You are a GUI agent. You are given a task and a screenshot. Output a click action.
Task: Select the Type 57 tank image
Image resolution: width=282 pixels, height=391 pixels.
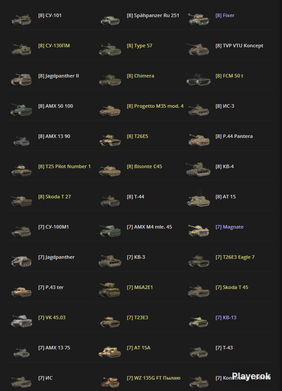point(110,49)
